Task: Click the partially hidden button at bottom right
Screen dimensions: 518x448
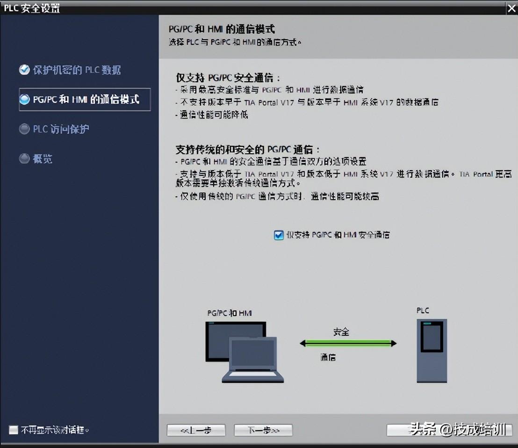Action: (449, 430)
